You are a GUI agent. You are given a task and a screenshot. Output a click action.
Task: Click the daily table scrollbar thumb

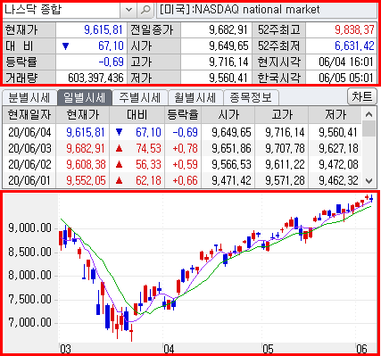tap(369, 128)
